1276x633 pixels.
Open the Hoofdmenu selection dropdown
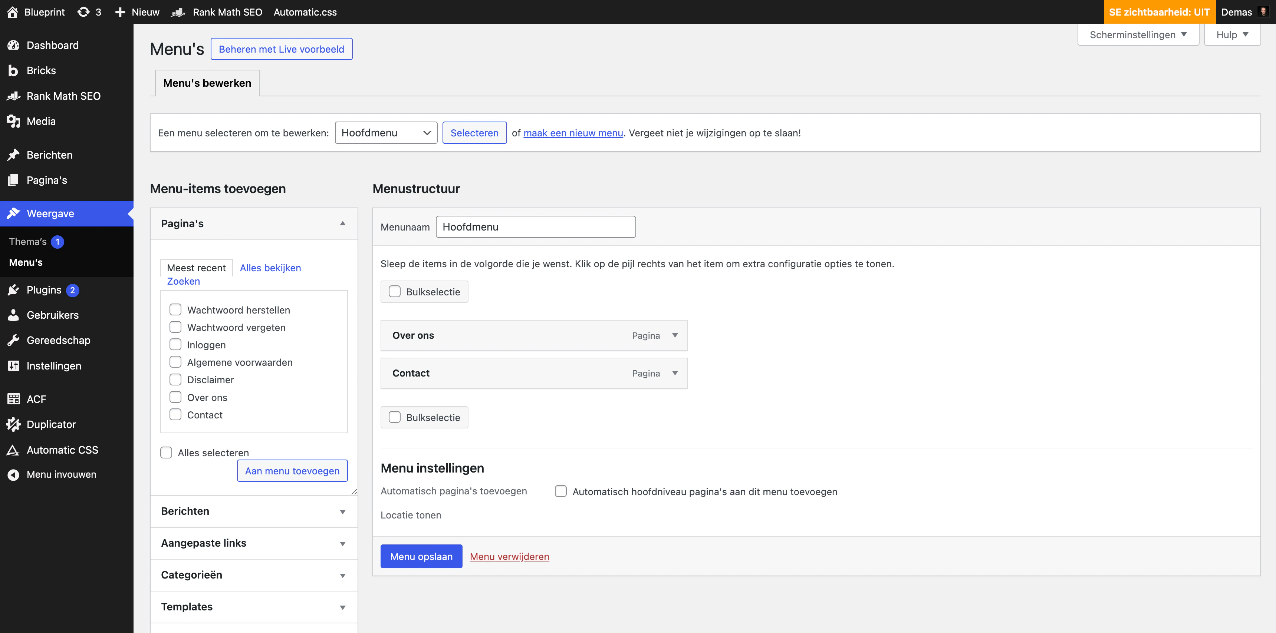[386, 133]
